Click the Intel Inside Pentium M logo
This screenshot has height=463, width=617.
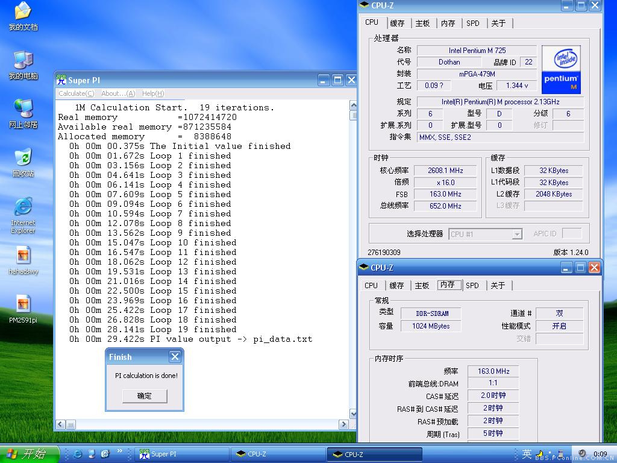[x=561, y=69]
